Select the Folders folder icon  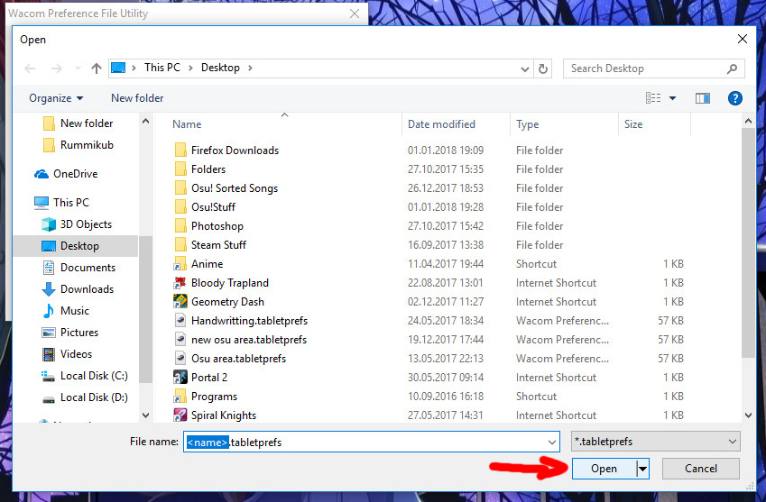pos(180,169)
